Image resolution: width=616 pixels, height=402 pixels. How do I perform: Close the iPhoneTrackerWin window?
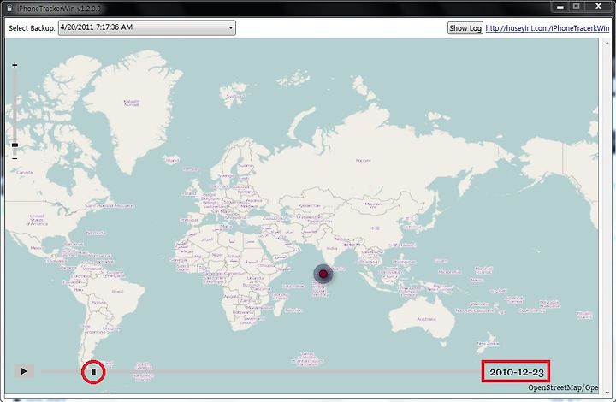[598, 6]
